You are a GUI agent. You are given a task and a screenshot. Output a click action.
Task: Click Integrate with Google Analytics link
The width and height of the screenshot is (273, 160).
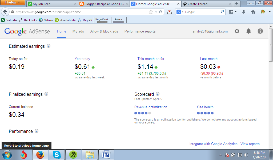click(213, 144)
